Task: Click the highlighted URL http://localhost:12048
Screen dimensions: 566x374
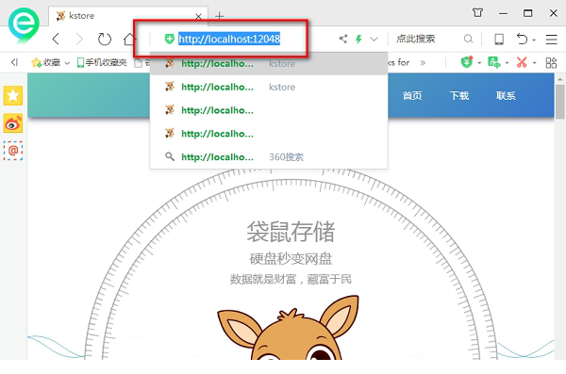Action: click(x=229, y=39)
